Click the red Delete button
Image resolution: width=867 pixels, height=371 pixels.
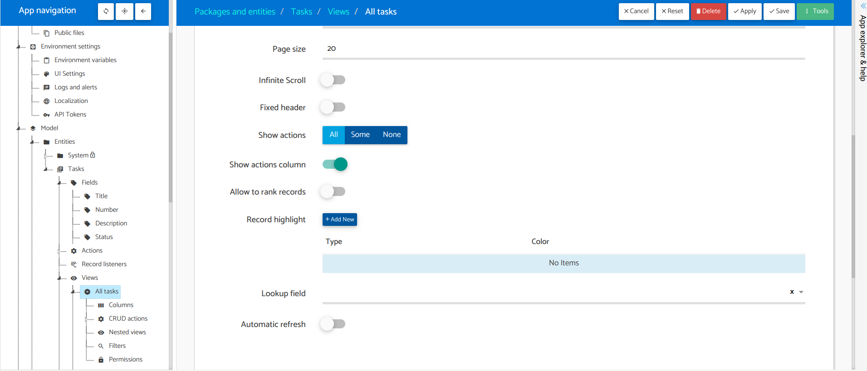pyautogui.click(x=709, y=11)
